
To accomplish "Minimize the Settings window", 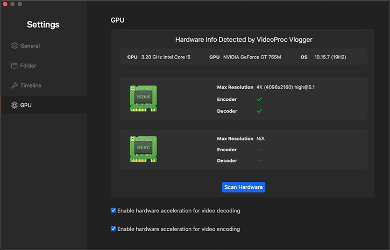I will (13, 4).
